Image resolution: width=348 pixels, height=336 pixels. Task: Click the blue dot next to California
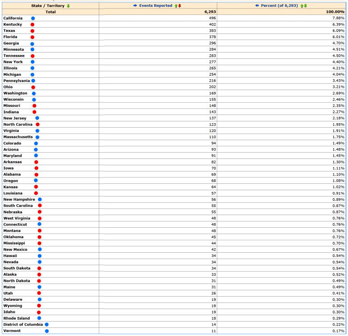pyautogui.click(x=33, y=19)
